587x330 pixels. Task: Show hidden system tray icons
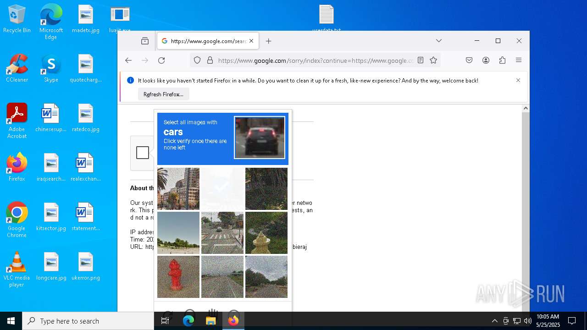(495, 321)
